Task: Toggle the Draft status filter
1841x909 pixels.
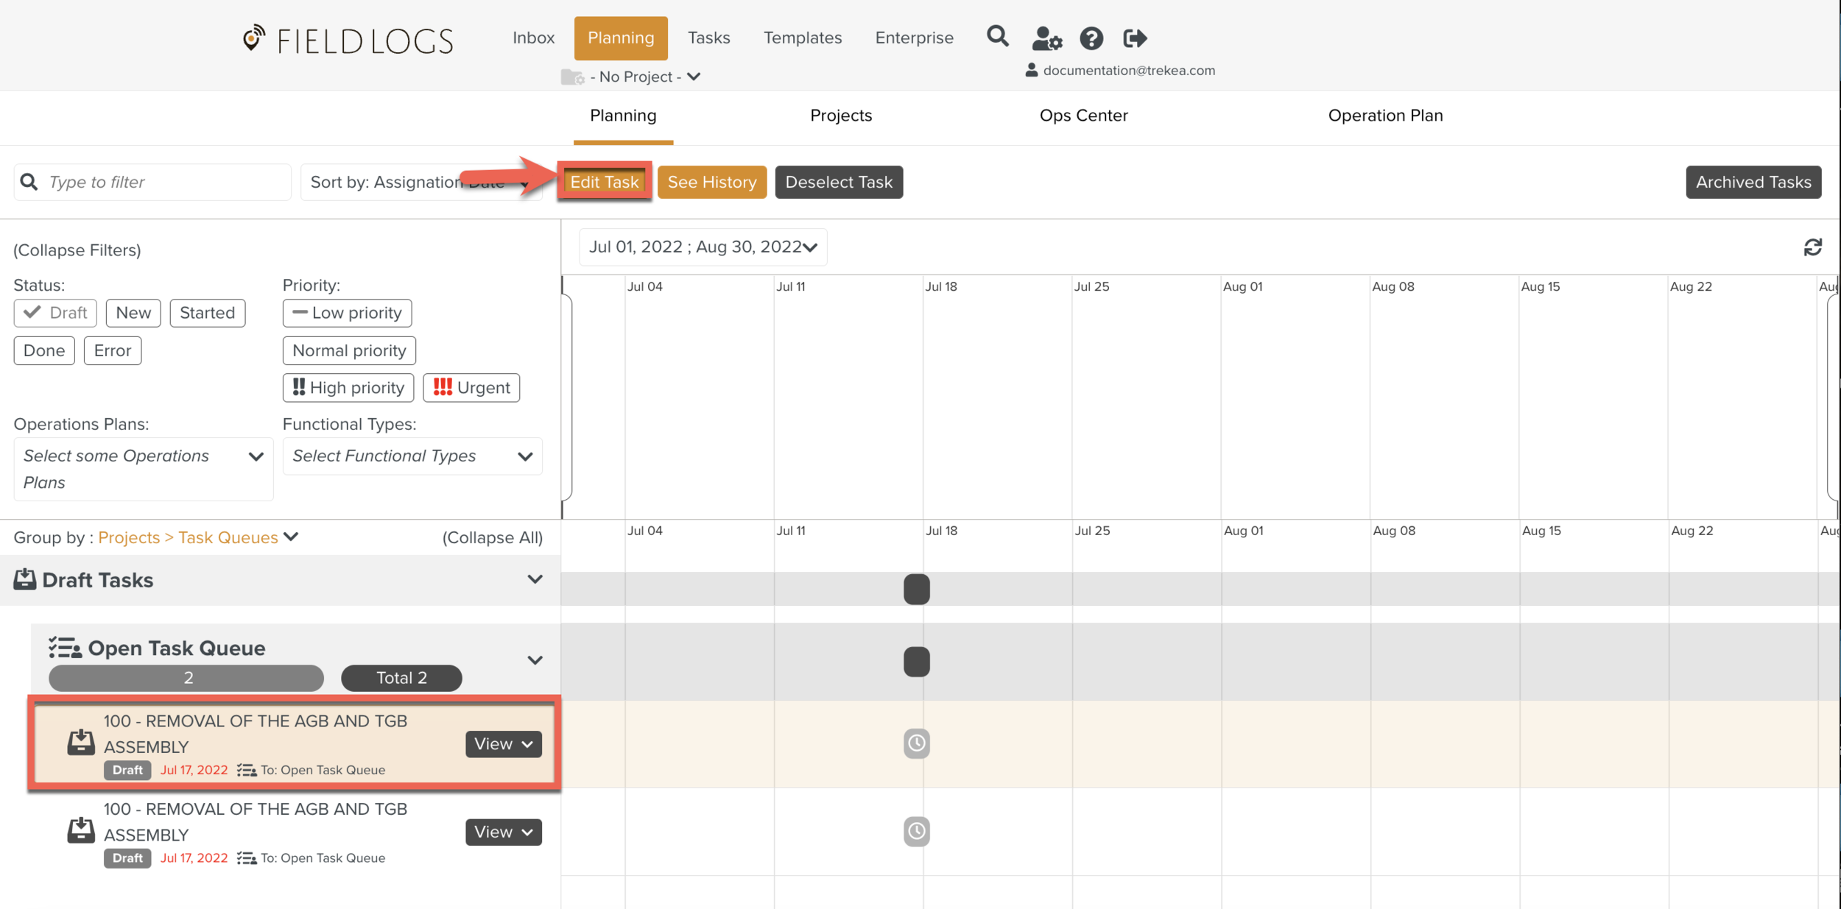Action: (55, 313)
